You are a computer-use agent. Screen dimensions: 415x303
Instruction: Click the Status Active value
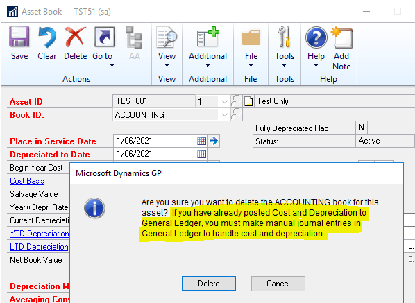tap(385, 141)
